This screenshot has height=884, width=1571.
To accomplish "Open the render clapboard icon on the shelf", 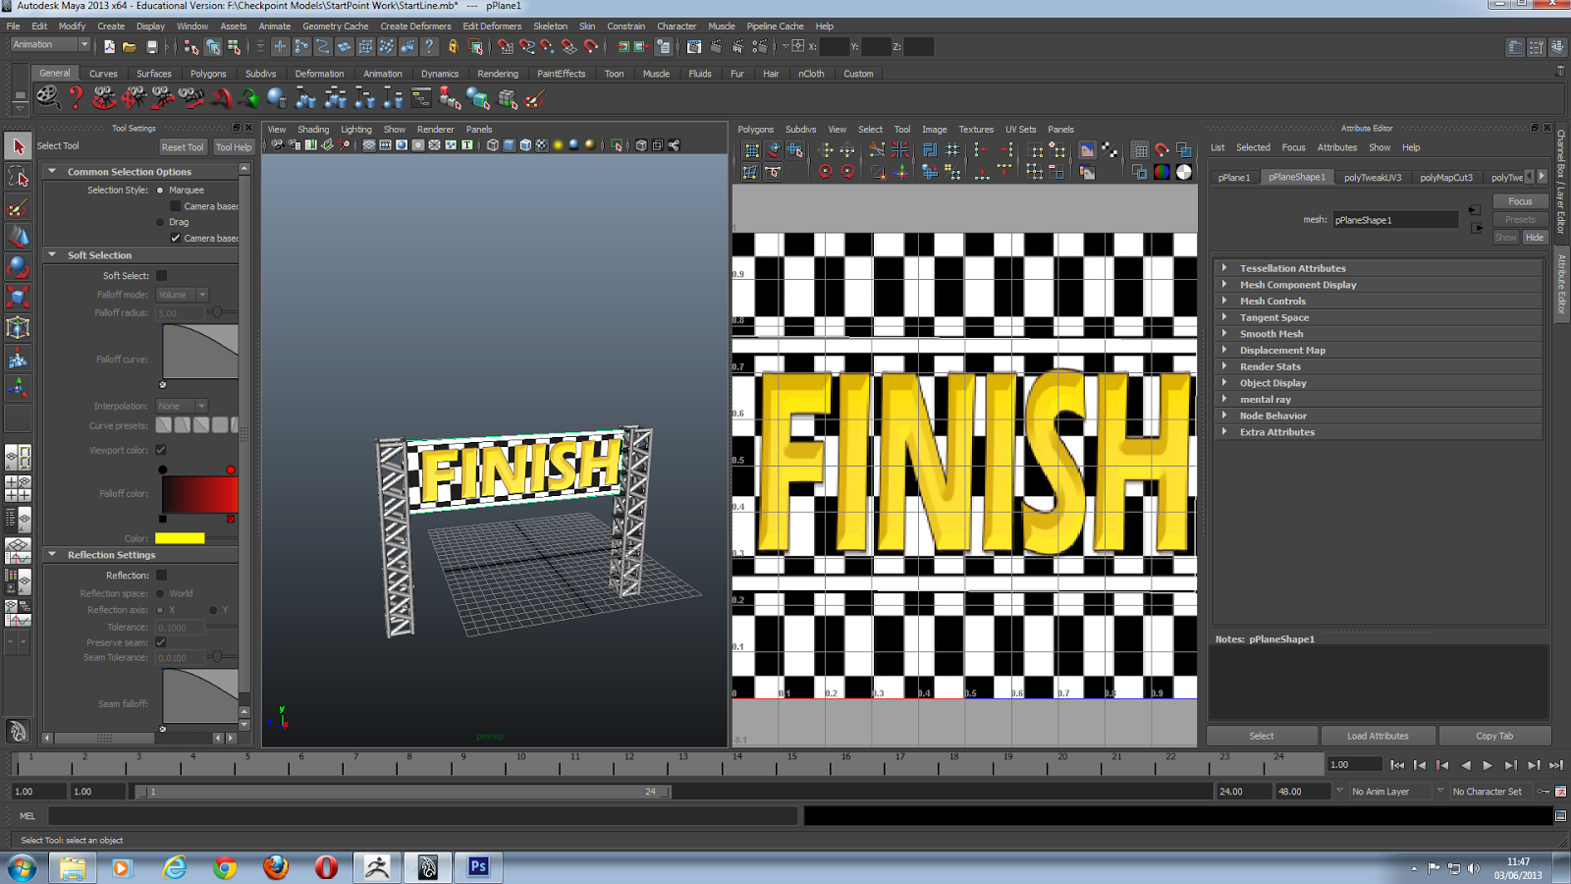I will click(x=47, y=98).
